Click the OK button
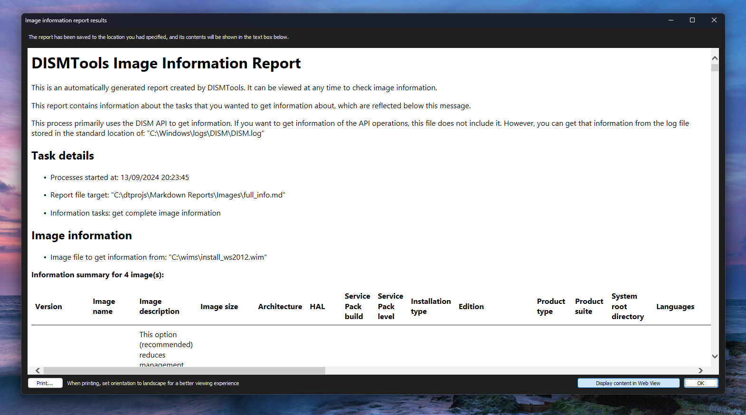This screenshot has height=415, width=746. pos(701,383)
